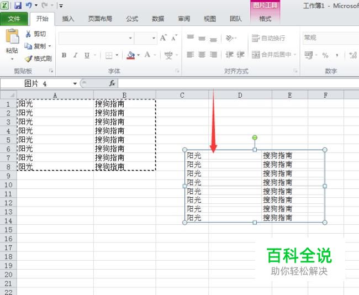This screenshot has height=295, width=359.
Task: Click the text orientation icon
Action: point(229,38)
